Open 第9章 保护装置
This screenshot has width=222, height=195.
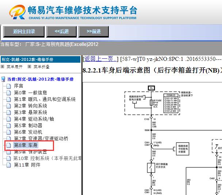tap(30, 152)
